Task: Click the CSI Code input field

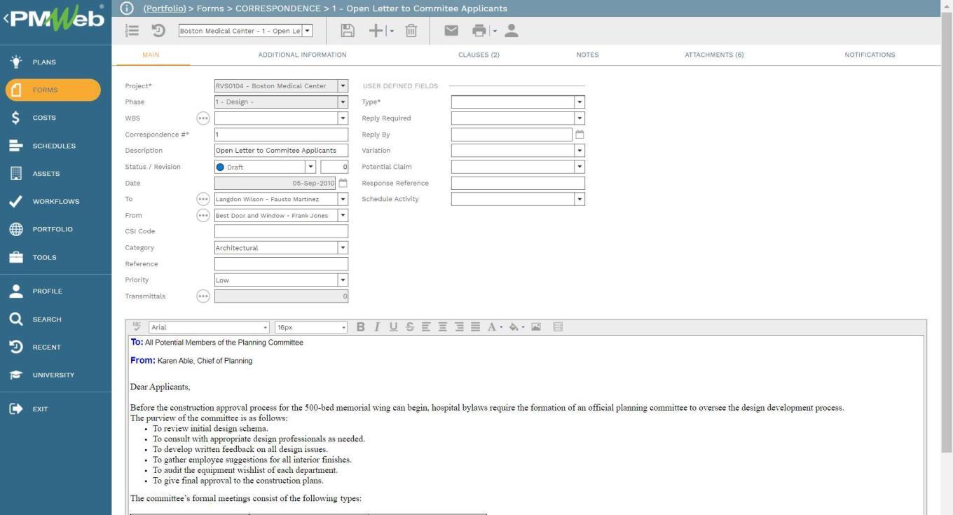Action: (x=281, y=231)
